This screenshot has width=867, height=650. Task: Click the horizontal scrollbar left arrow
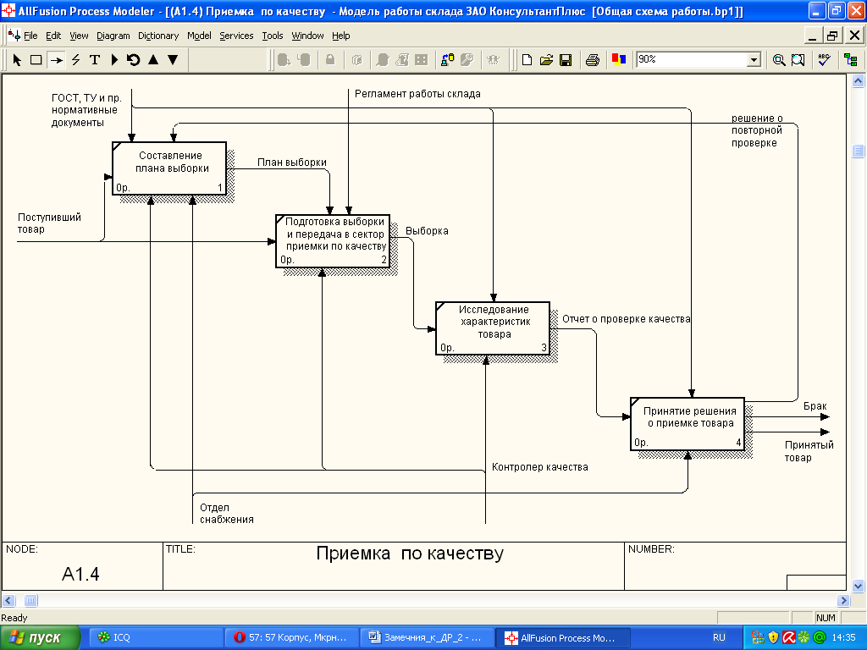point(8,600)
